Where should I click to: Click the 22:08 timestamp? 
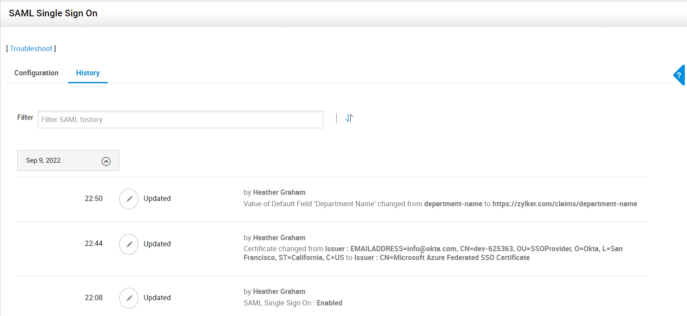[x=94, y=298]
